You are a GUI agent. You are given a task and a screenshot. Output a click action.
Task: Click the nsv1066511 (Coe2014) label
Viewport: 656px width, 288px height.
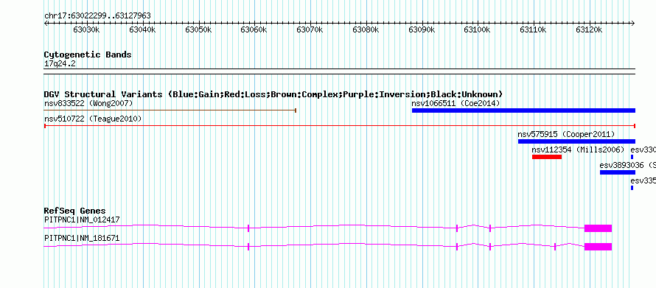pos(456,103)
